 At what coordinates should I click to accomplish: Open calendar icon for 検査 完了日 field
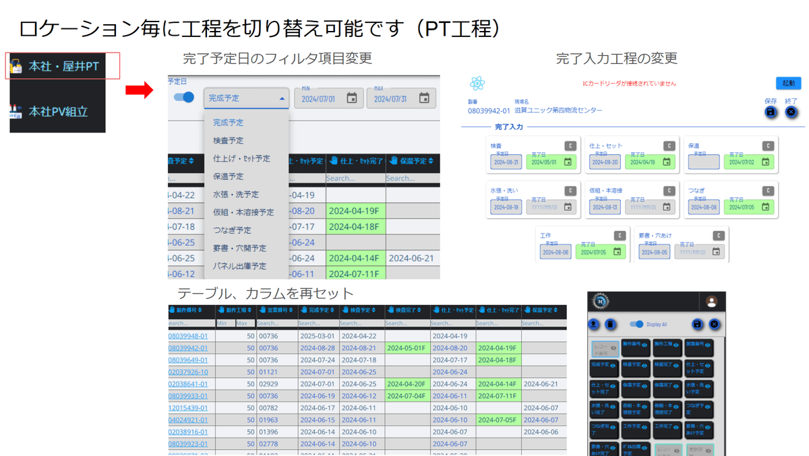568,162
